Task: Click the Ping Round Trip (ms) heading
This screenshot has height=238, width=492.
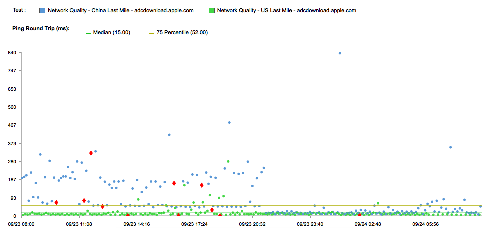Action: [x=41, y=28]
